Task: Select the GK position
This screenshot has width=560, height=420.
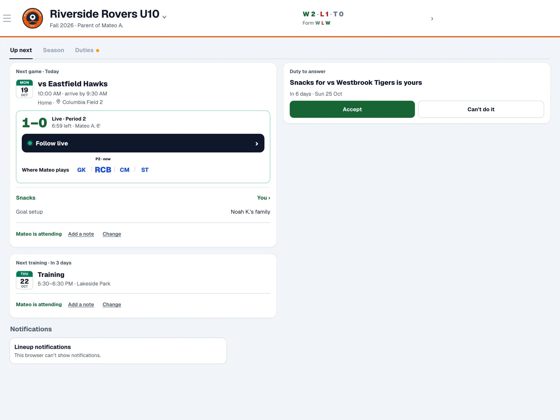Action: (x=81, y=170)
